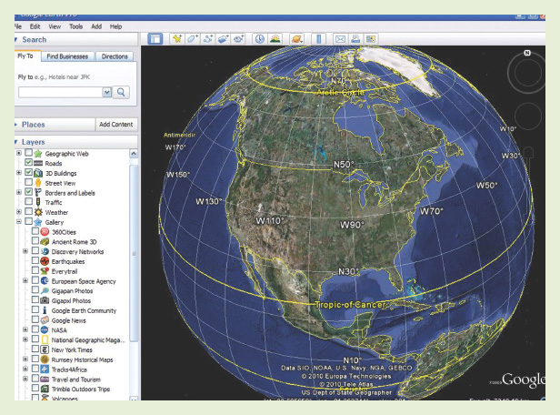
Task: Enable the Earthquakes layer checkbox
Action: pos(35,260)
